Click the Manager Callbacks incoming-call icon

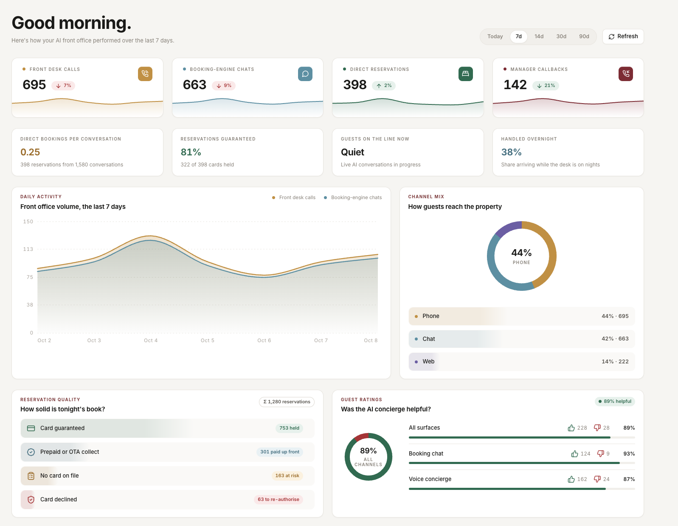pyautogui.click(x=626, y=74)
